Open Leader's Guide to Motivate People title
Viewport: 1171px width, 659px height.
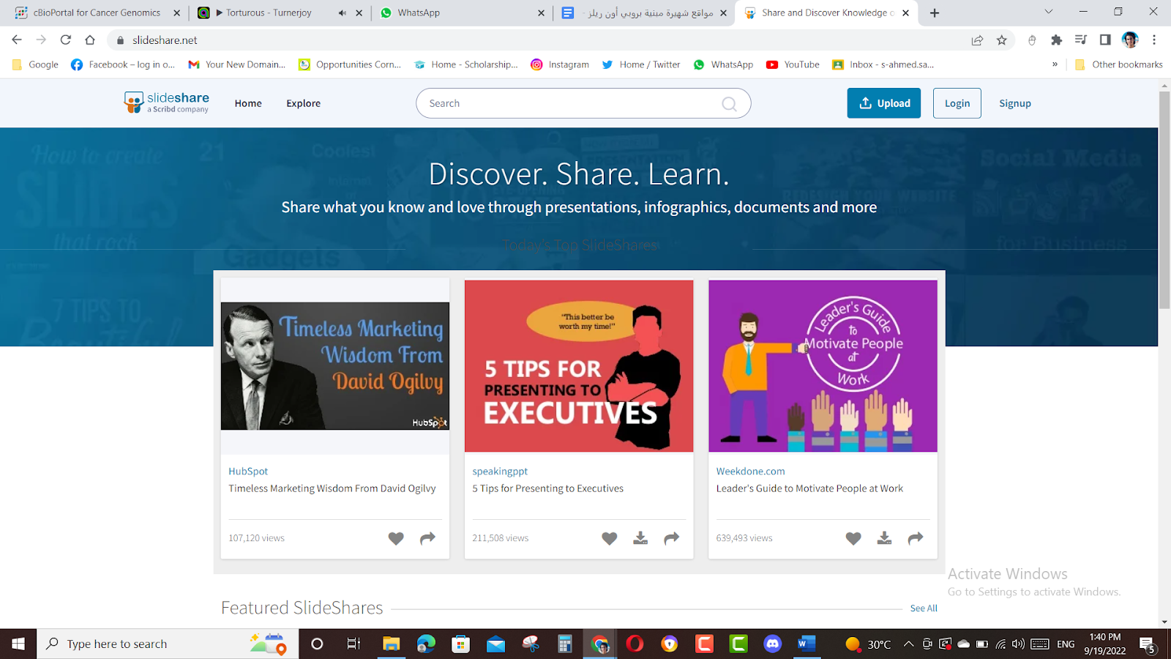809,488
